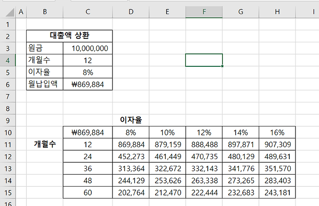This screenshot has height=206, width=319.
Task: Click the cell showing 202,764
Action: pos(131,192)
